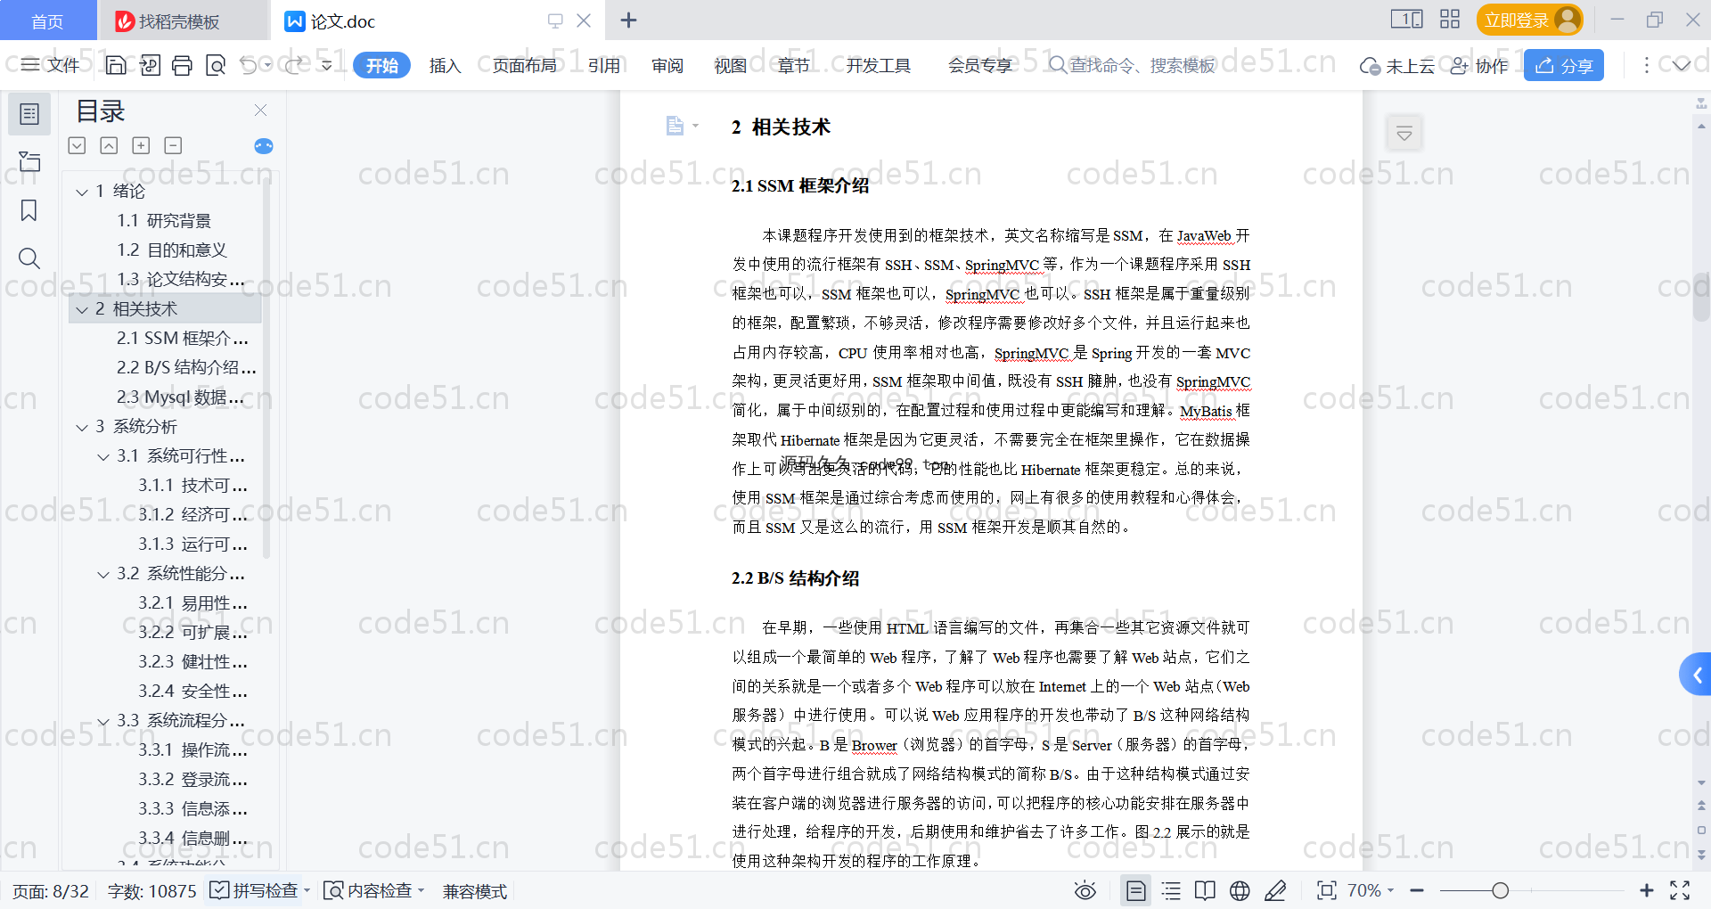Open the blue side panel arrow tab
Viewport: 1711px width, 909px height.
pos(1696,675)
